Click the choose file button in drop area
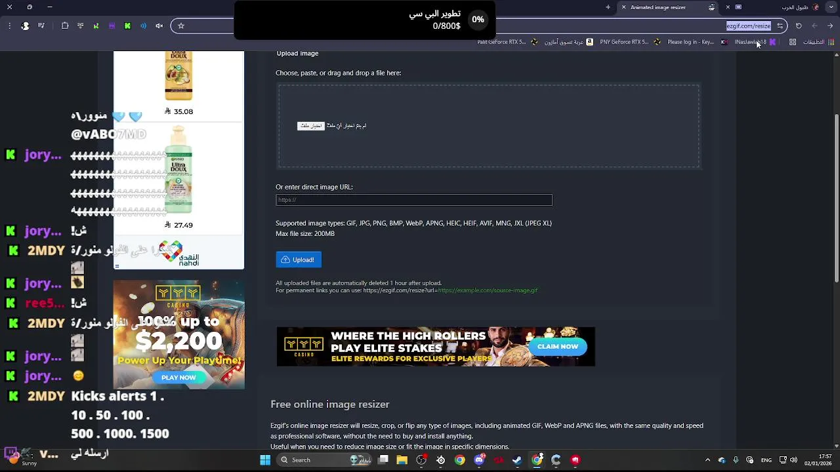Viewport: 840px width, 472px height. (311, 126)
